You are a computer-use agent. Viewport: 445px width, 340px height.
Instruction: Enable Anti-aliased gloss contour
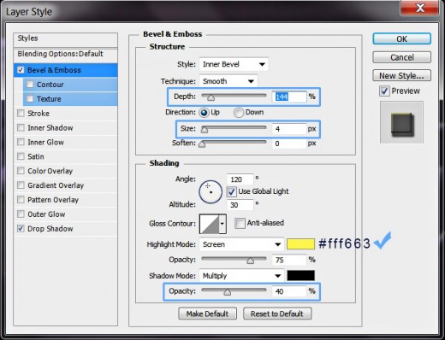pos(240,223)
